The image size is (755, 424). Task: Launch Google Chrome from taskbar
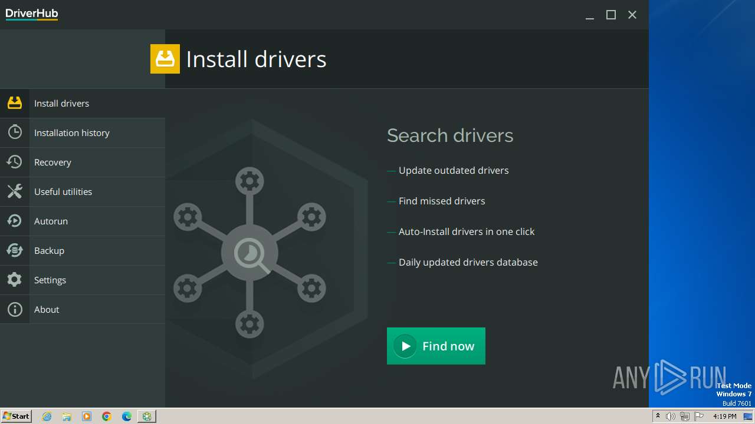[107, 416]
